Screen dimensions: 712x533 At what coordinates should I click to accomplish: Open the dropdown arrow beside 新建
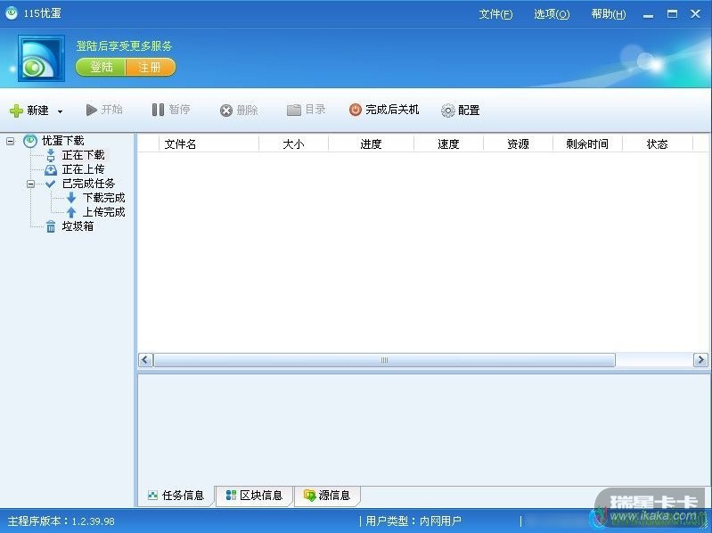60,111
